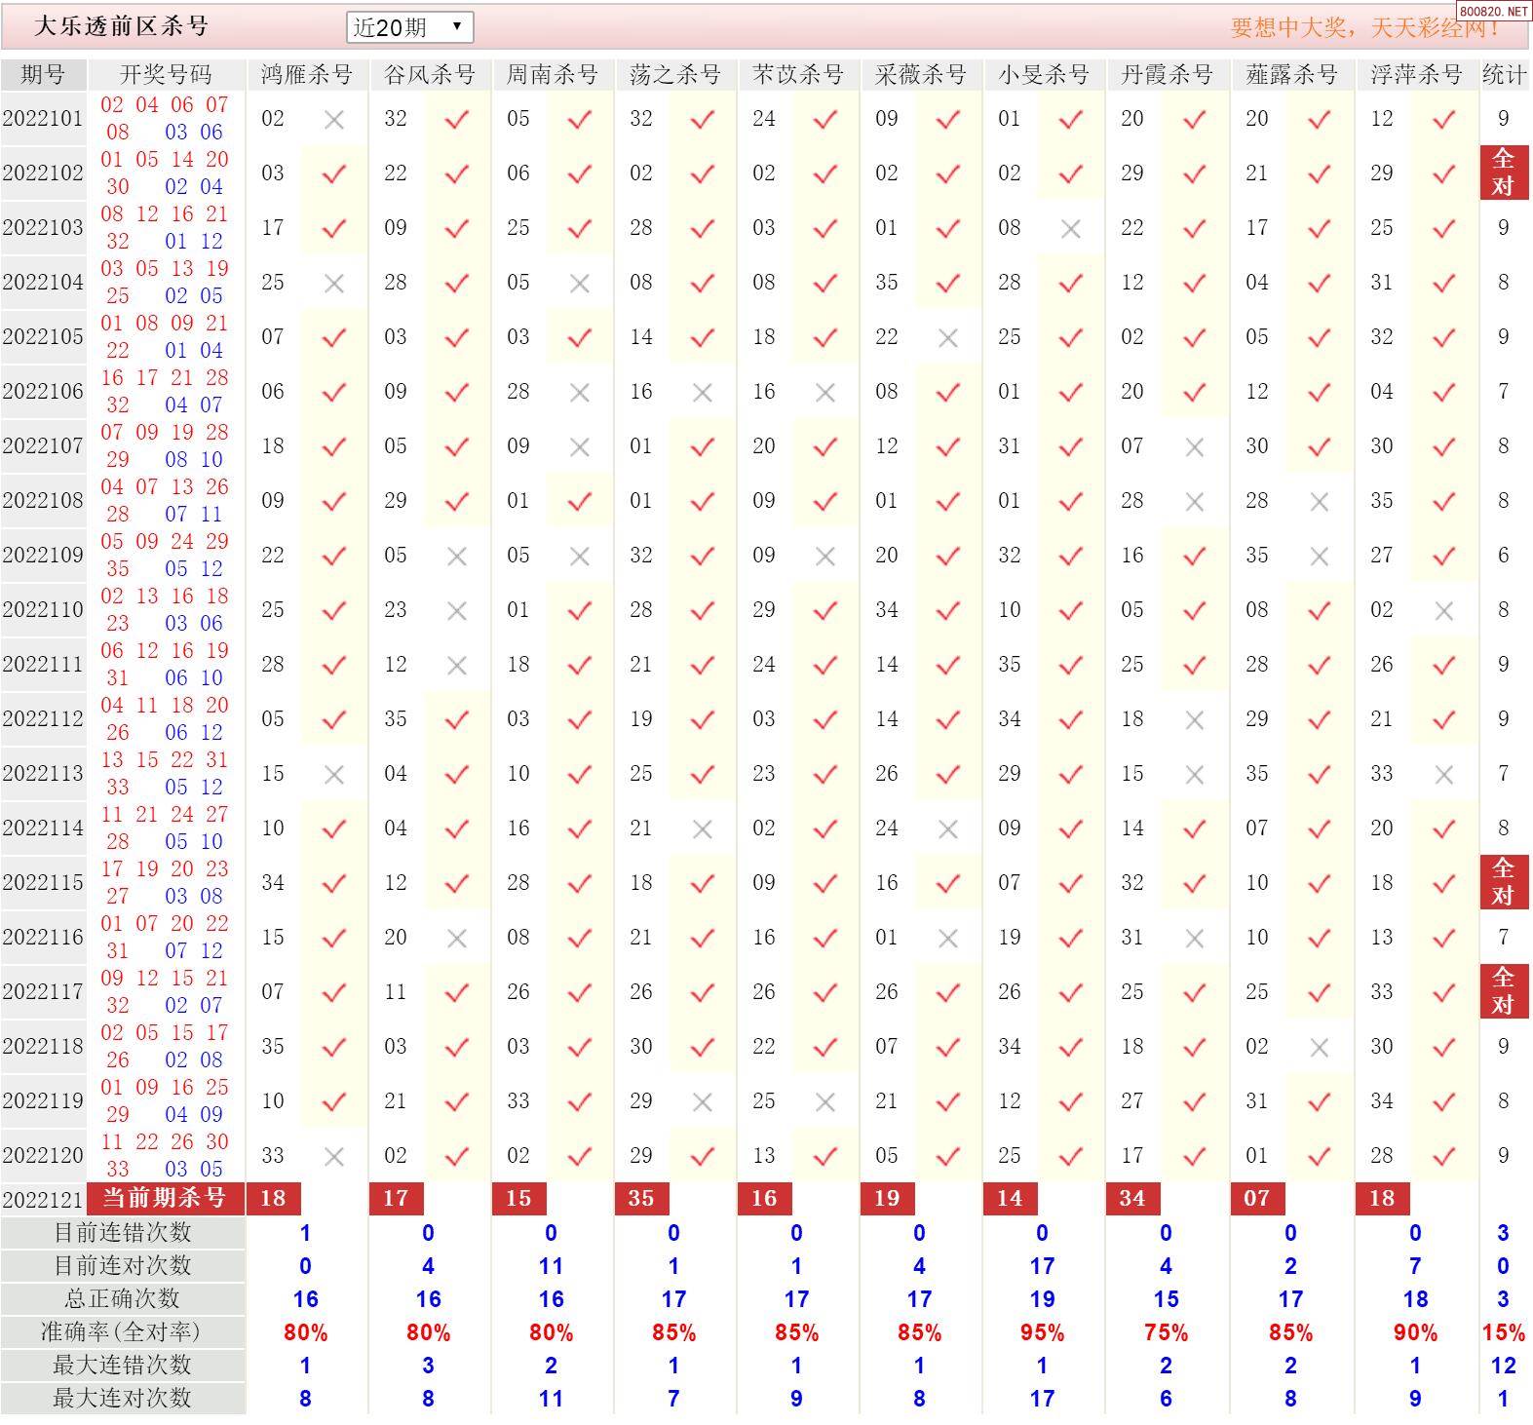
Task: Click the cross mark in 鸿雁 row 2022113
Action: (334, 774)
